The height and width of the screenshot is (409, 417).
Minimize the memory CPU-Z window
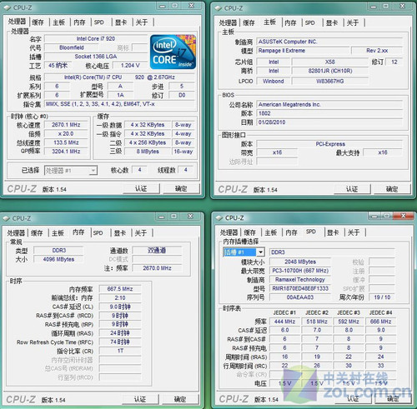click(162, 217)
